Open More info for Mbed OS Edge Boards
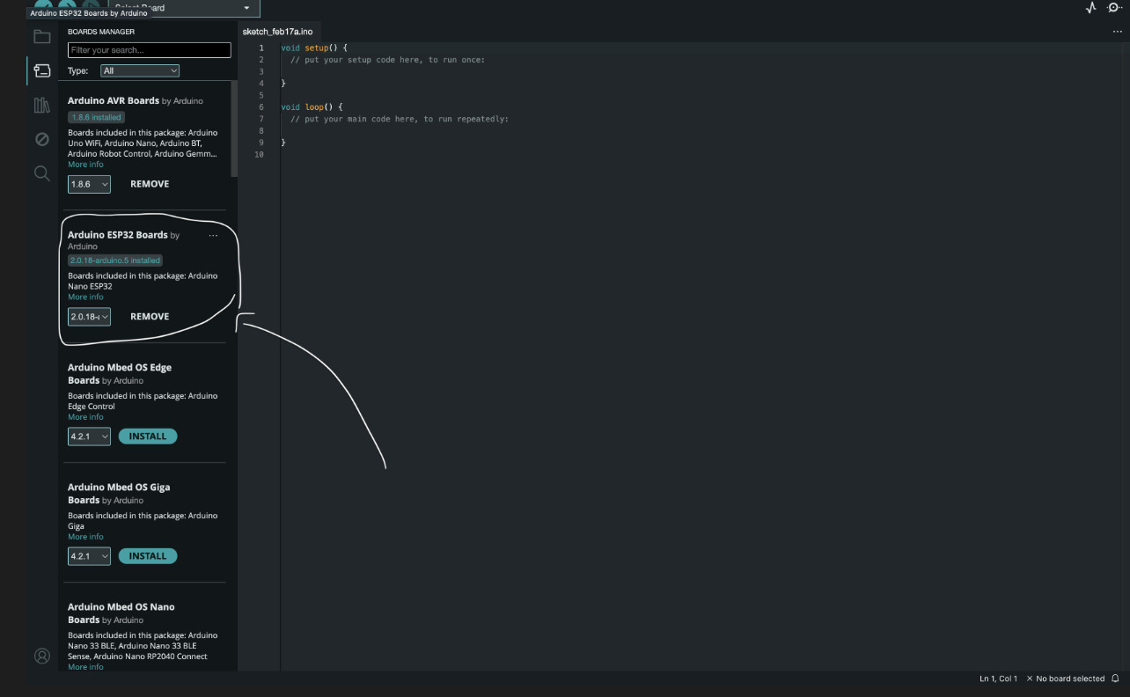The width and height of the screenshot is (1130, 697). (x=85, y=417)
